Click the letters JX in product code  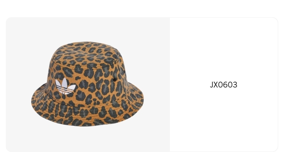coord(214,85)
